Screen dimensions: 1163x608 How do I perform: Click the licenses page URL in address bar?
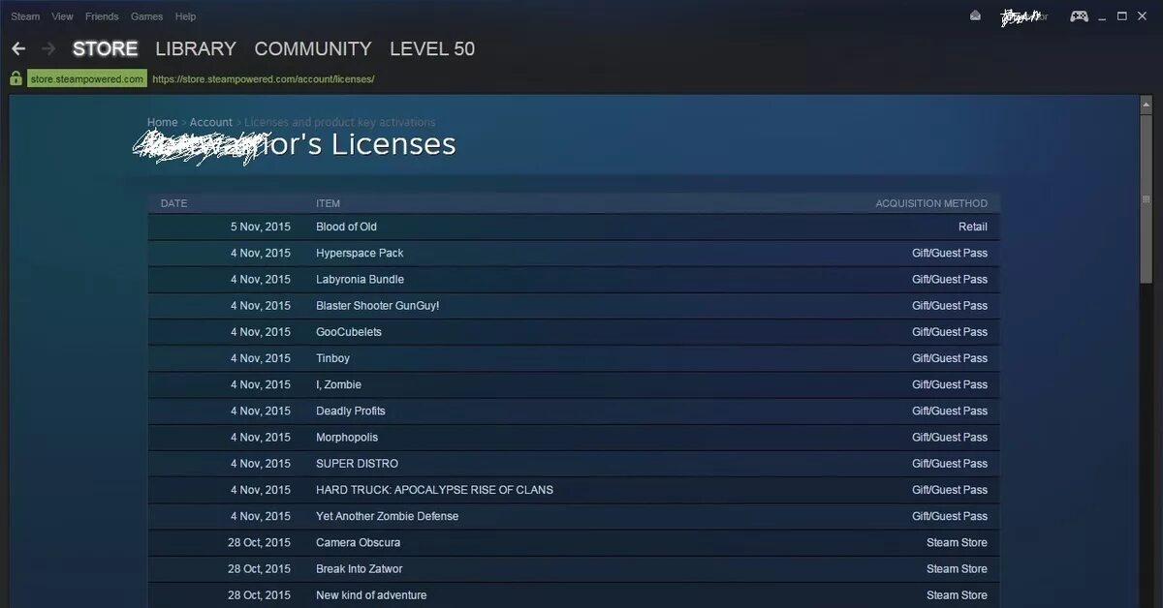point(264,79)
